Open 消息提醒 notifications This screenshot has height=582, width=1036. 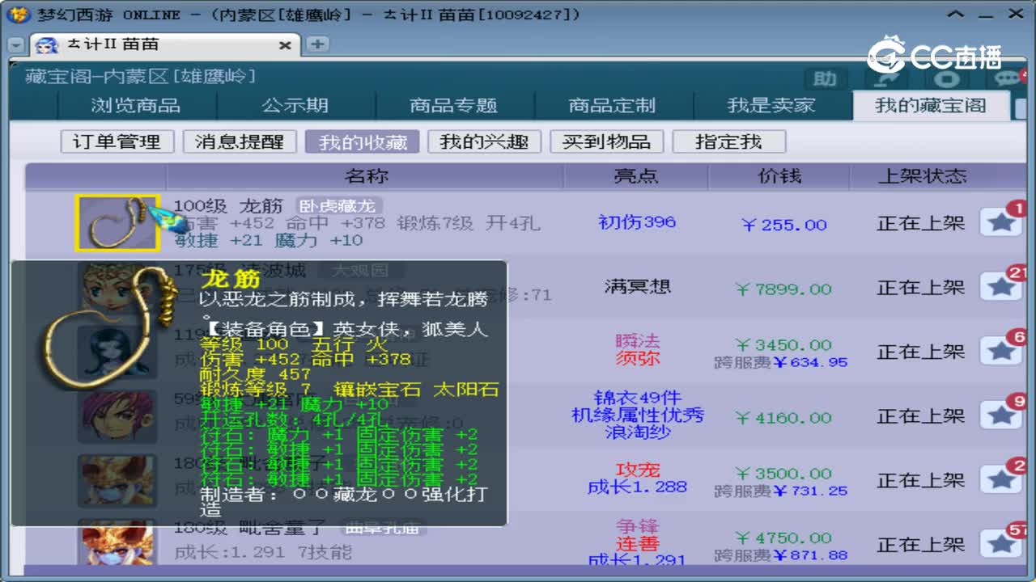(239, 141)
